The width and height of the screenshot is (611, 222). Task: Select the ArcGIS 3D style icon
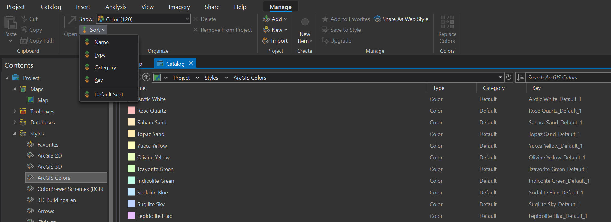(x=30, y=167)
